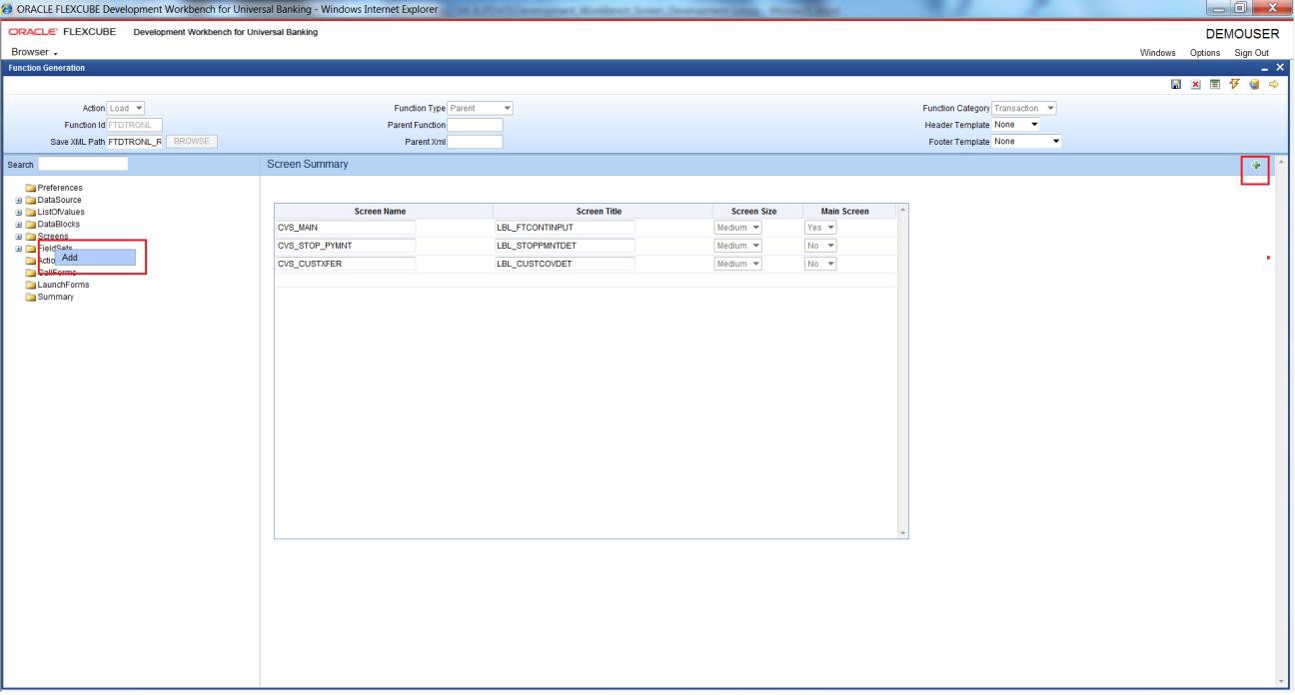Open Main Screen dropdown for CVS_CUSTXFER
Viewport: 1295px width, 695px height.
click(x=820, y=264)
